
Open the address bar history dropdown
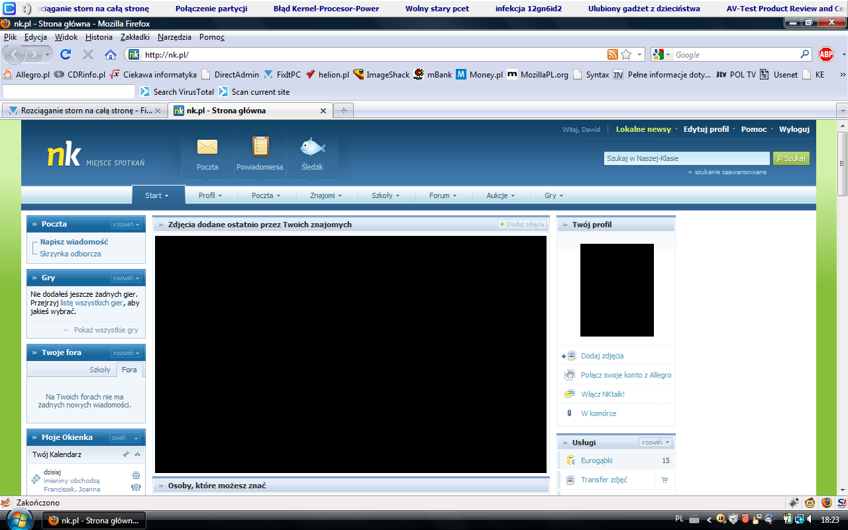[x=640, y=54]
